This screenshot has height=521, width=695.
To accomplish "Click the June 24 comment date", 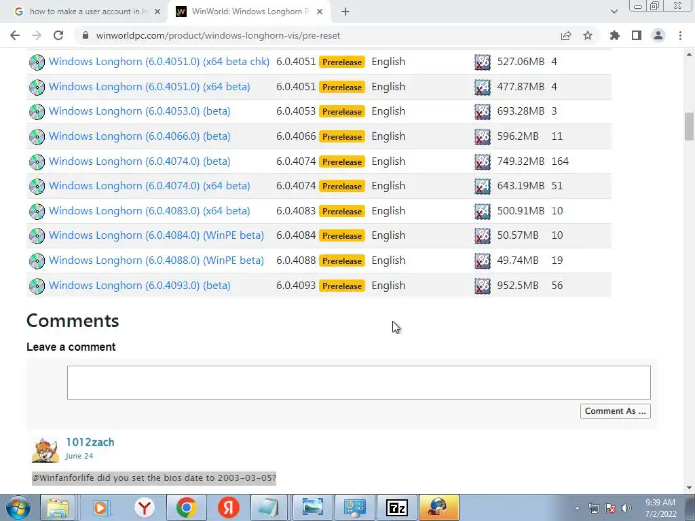I will [x=79, y=456].
